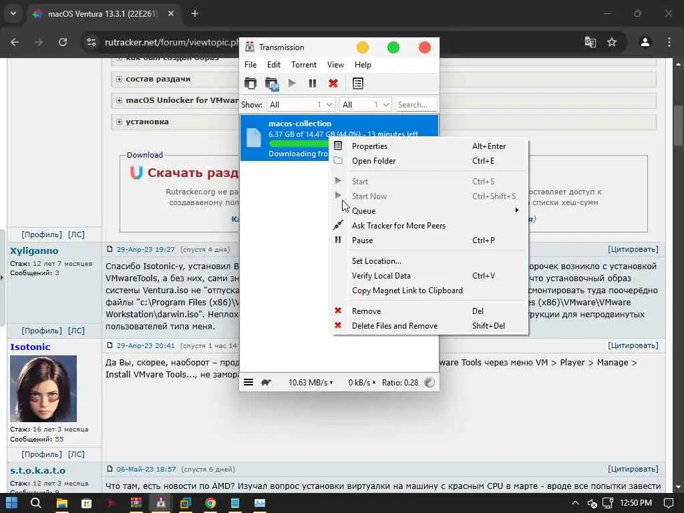Open the Torrent menu
Image resolution: width=684 pixels, height=513 pixels.
[x=304, y=65]
